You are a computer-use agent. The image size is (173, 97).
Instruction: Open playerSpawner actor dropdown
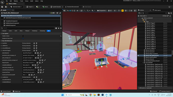click(28, 53)
